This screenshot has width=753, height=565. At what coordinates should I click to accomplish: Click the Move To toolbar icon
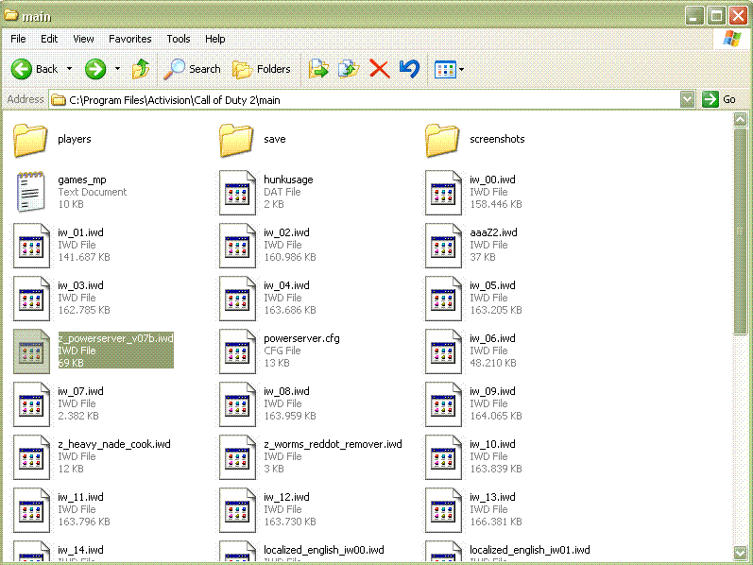point(319,69)
